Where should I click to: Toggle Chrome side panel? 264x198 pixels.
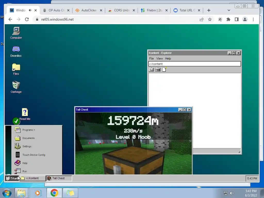coord(237,20)
